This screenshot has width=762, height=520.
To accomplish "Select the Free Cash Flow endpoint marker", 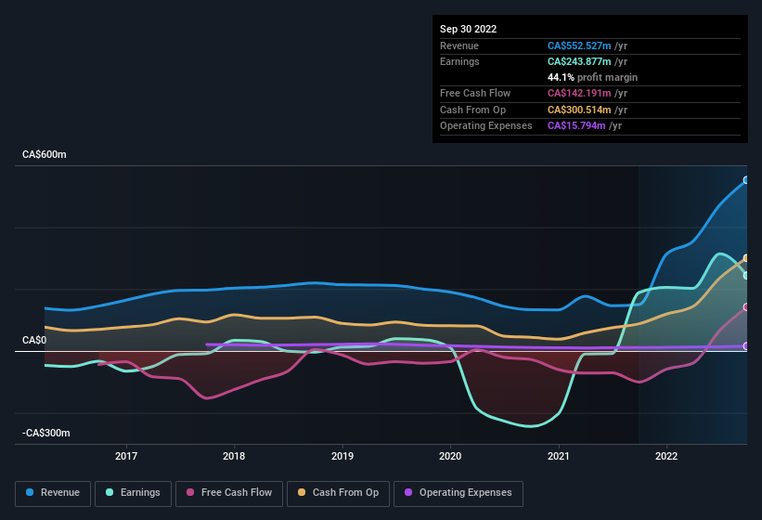I will pyautogui.click(x=746, y=307).
